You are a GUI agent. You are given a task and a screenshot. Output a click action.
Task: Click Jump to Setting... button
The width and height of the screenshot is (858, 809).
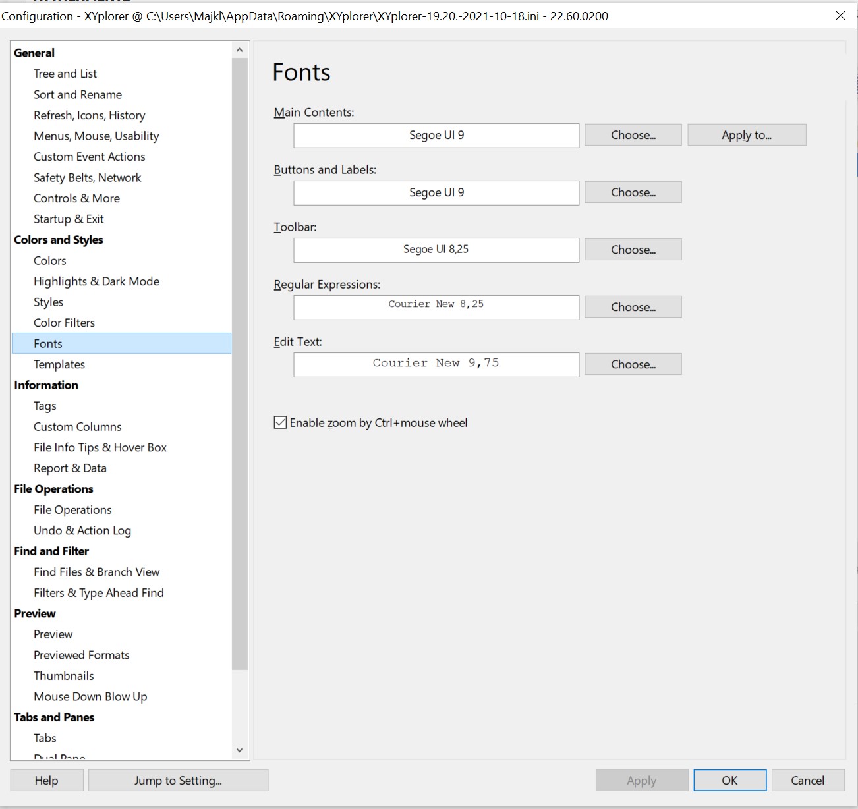pos(178,781)
